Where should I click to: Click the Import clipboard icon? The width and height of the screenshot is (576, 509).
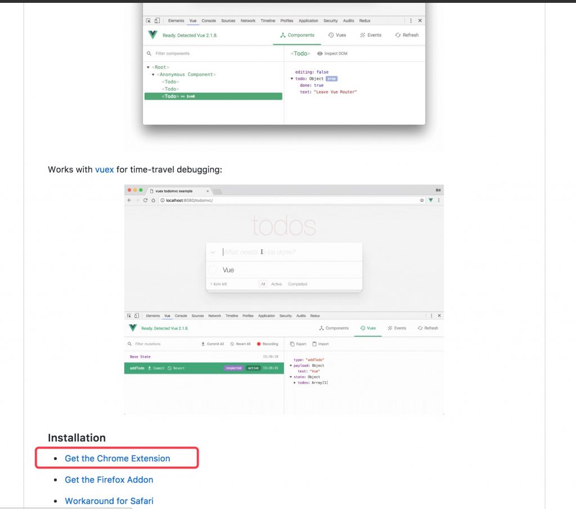[315, 344]
